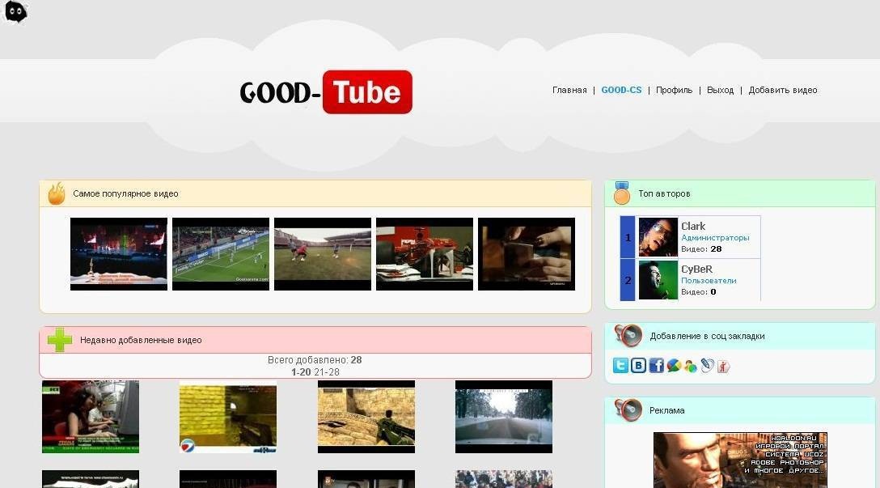Image resolution: width=880 pixels, height=488 pixels.
Task: Click the megaphone icon beside social bookmarks
Action: (628, 336)
